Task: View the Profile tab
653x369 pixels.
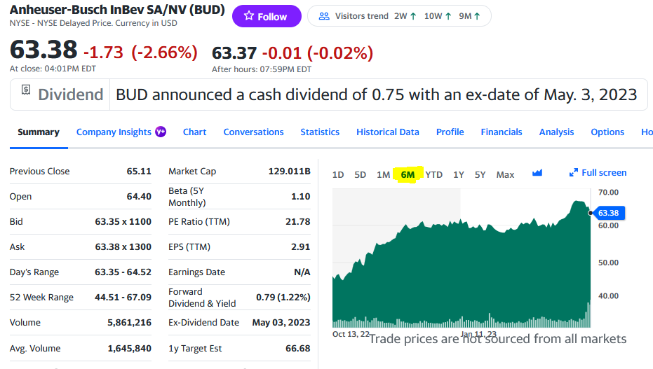Action: click(450, 132)
